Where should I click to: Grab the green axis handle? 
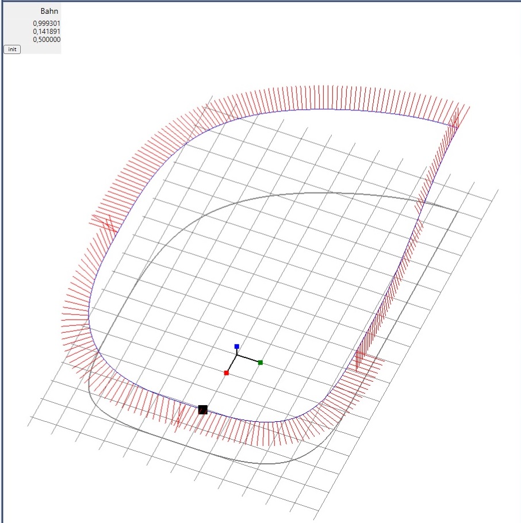pos(260,363)
